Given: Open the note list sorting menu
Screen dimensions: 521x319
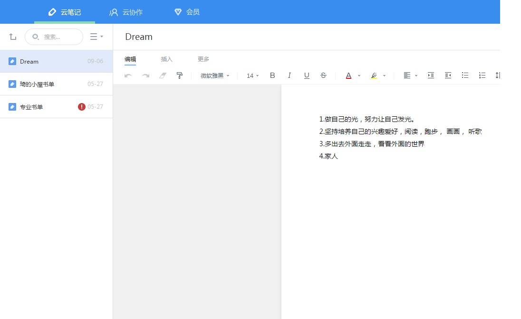Looking at the screenshot, I should point(96,37).
